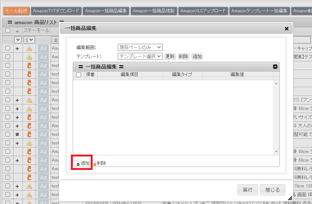Collapse the 一括商品編集 grid panel
This screenshot has height=204, width=312.
(x=275, y=67)
